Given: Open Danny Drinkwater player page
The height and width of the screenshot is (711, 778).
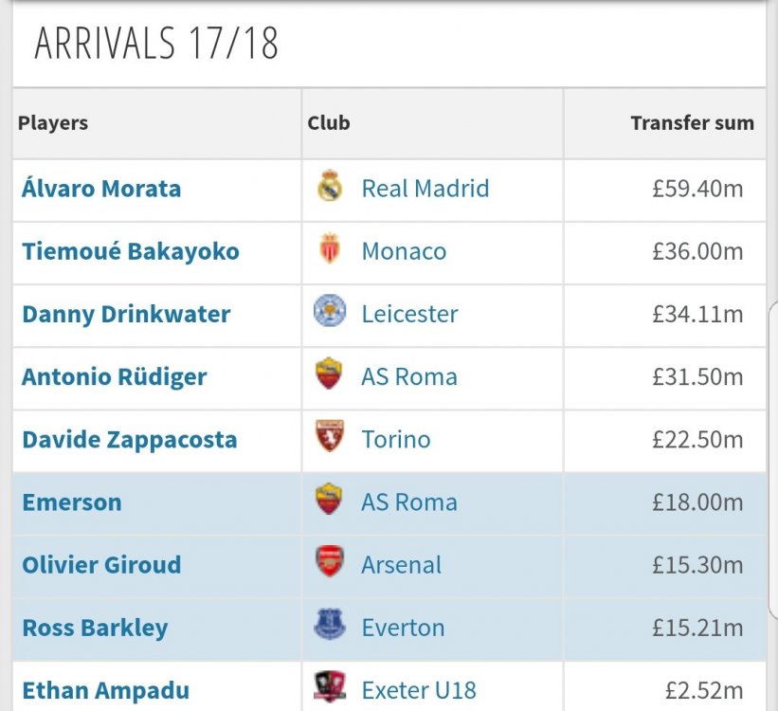Looking at the screenshot, I should (x=126, y=315).
